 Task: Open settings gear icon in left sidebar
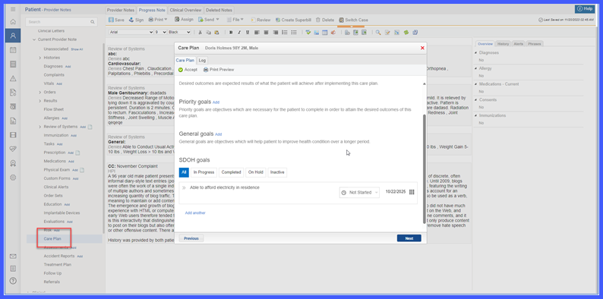(x=13, y=178)
